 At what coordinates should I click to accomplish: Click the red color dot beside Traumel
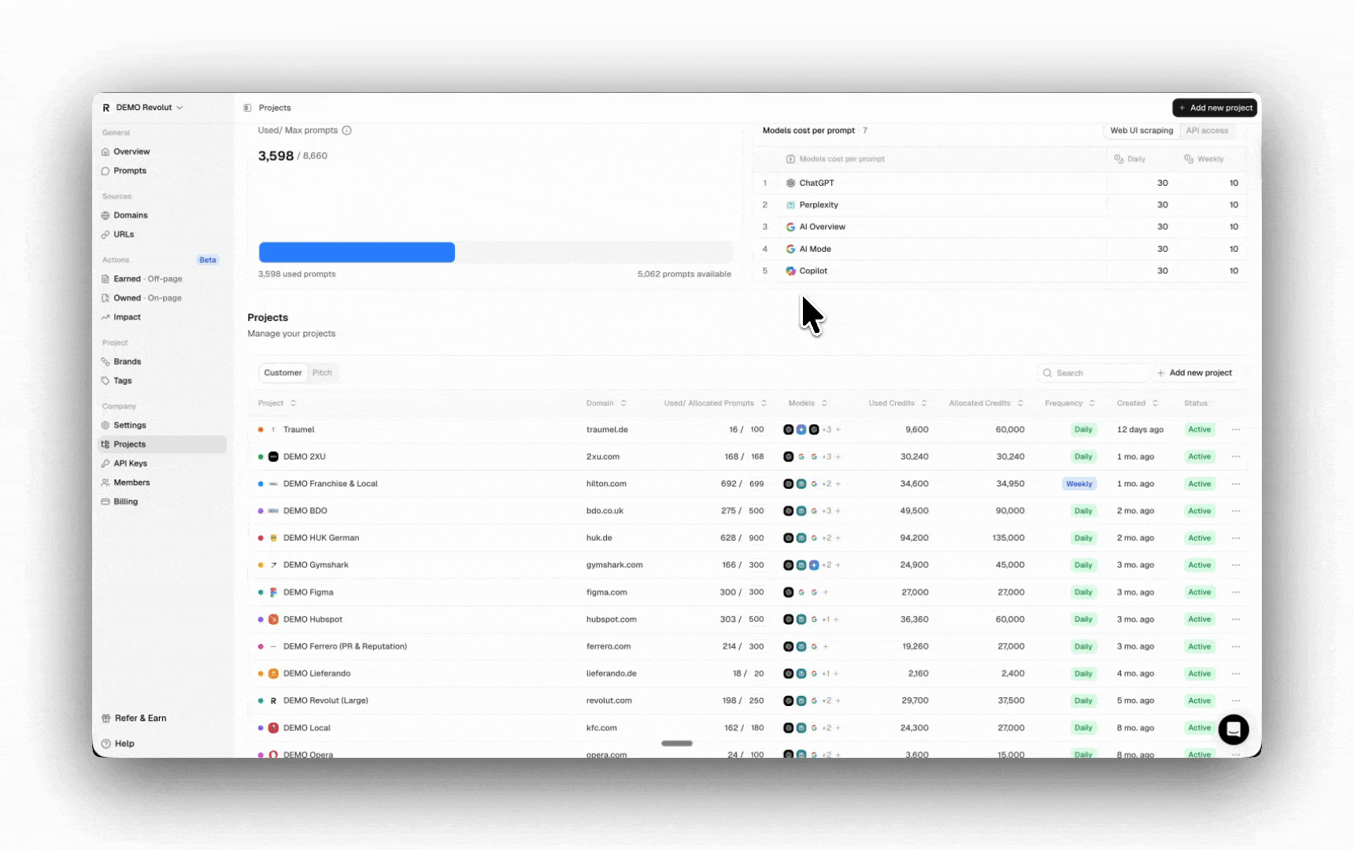coord(261,430)
